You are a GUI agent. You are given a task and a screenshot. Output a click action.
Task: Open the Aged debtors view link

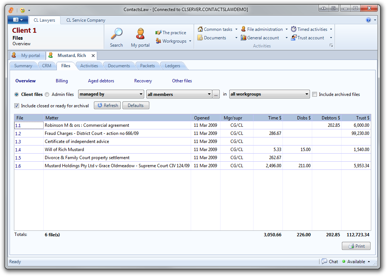101,81
